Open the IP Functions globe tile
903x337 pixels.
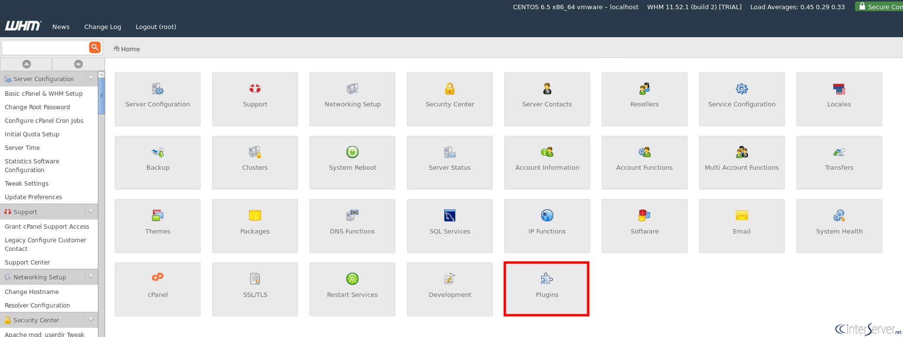click(x=547, y=226)
